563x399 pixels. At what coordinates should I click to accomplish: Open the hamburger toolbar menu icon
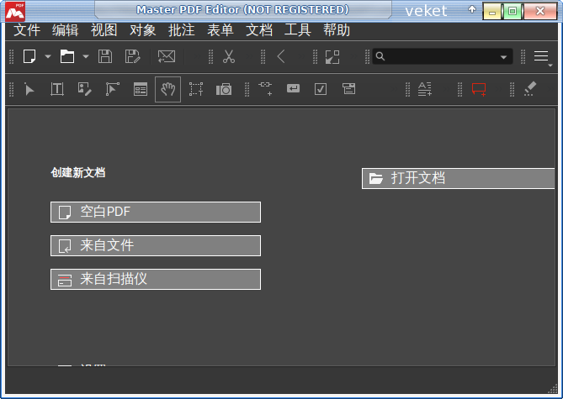[x=541, y=56]
